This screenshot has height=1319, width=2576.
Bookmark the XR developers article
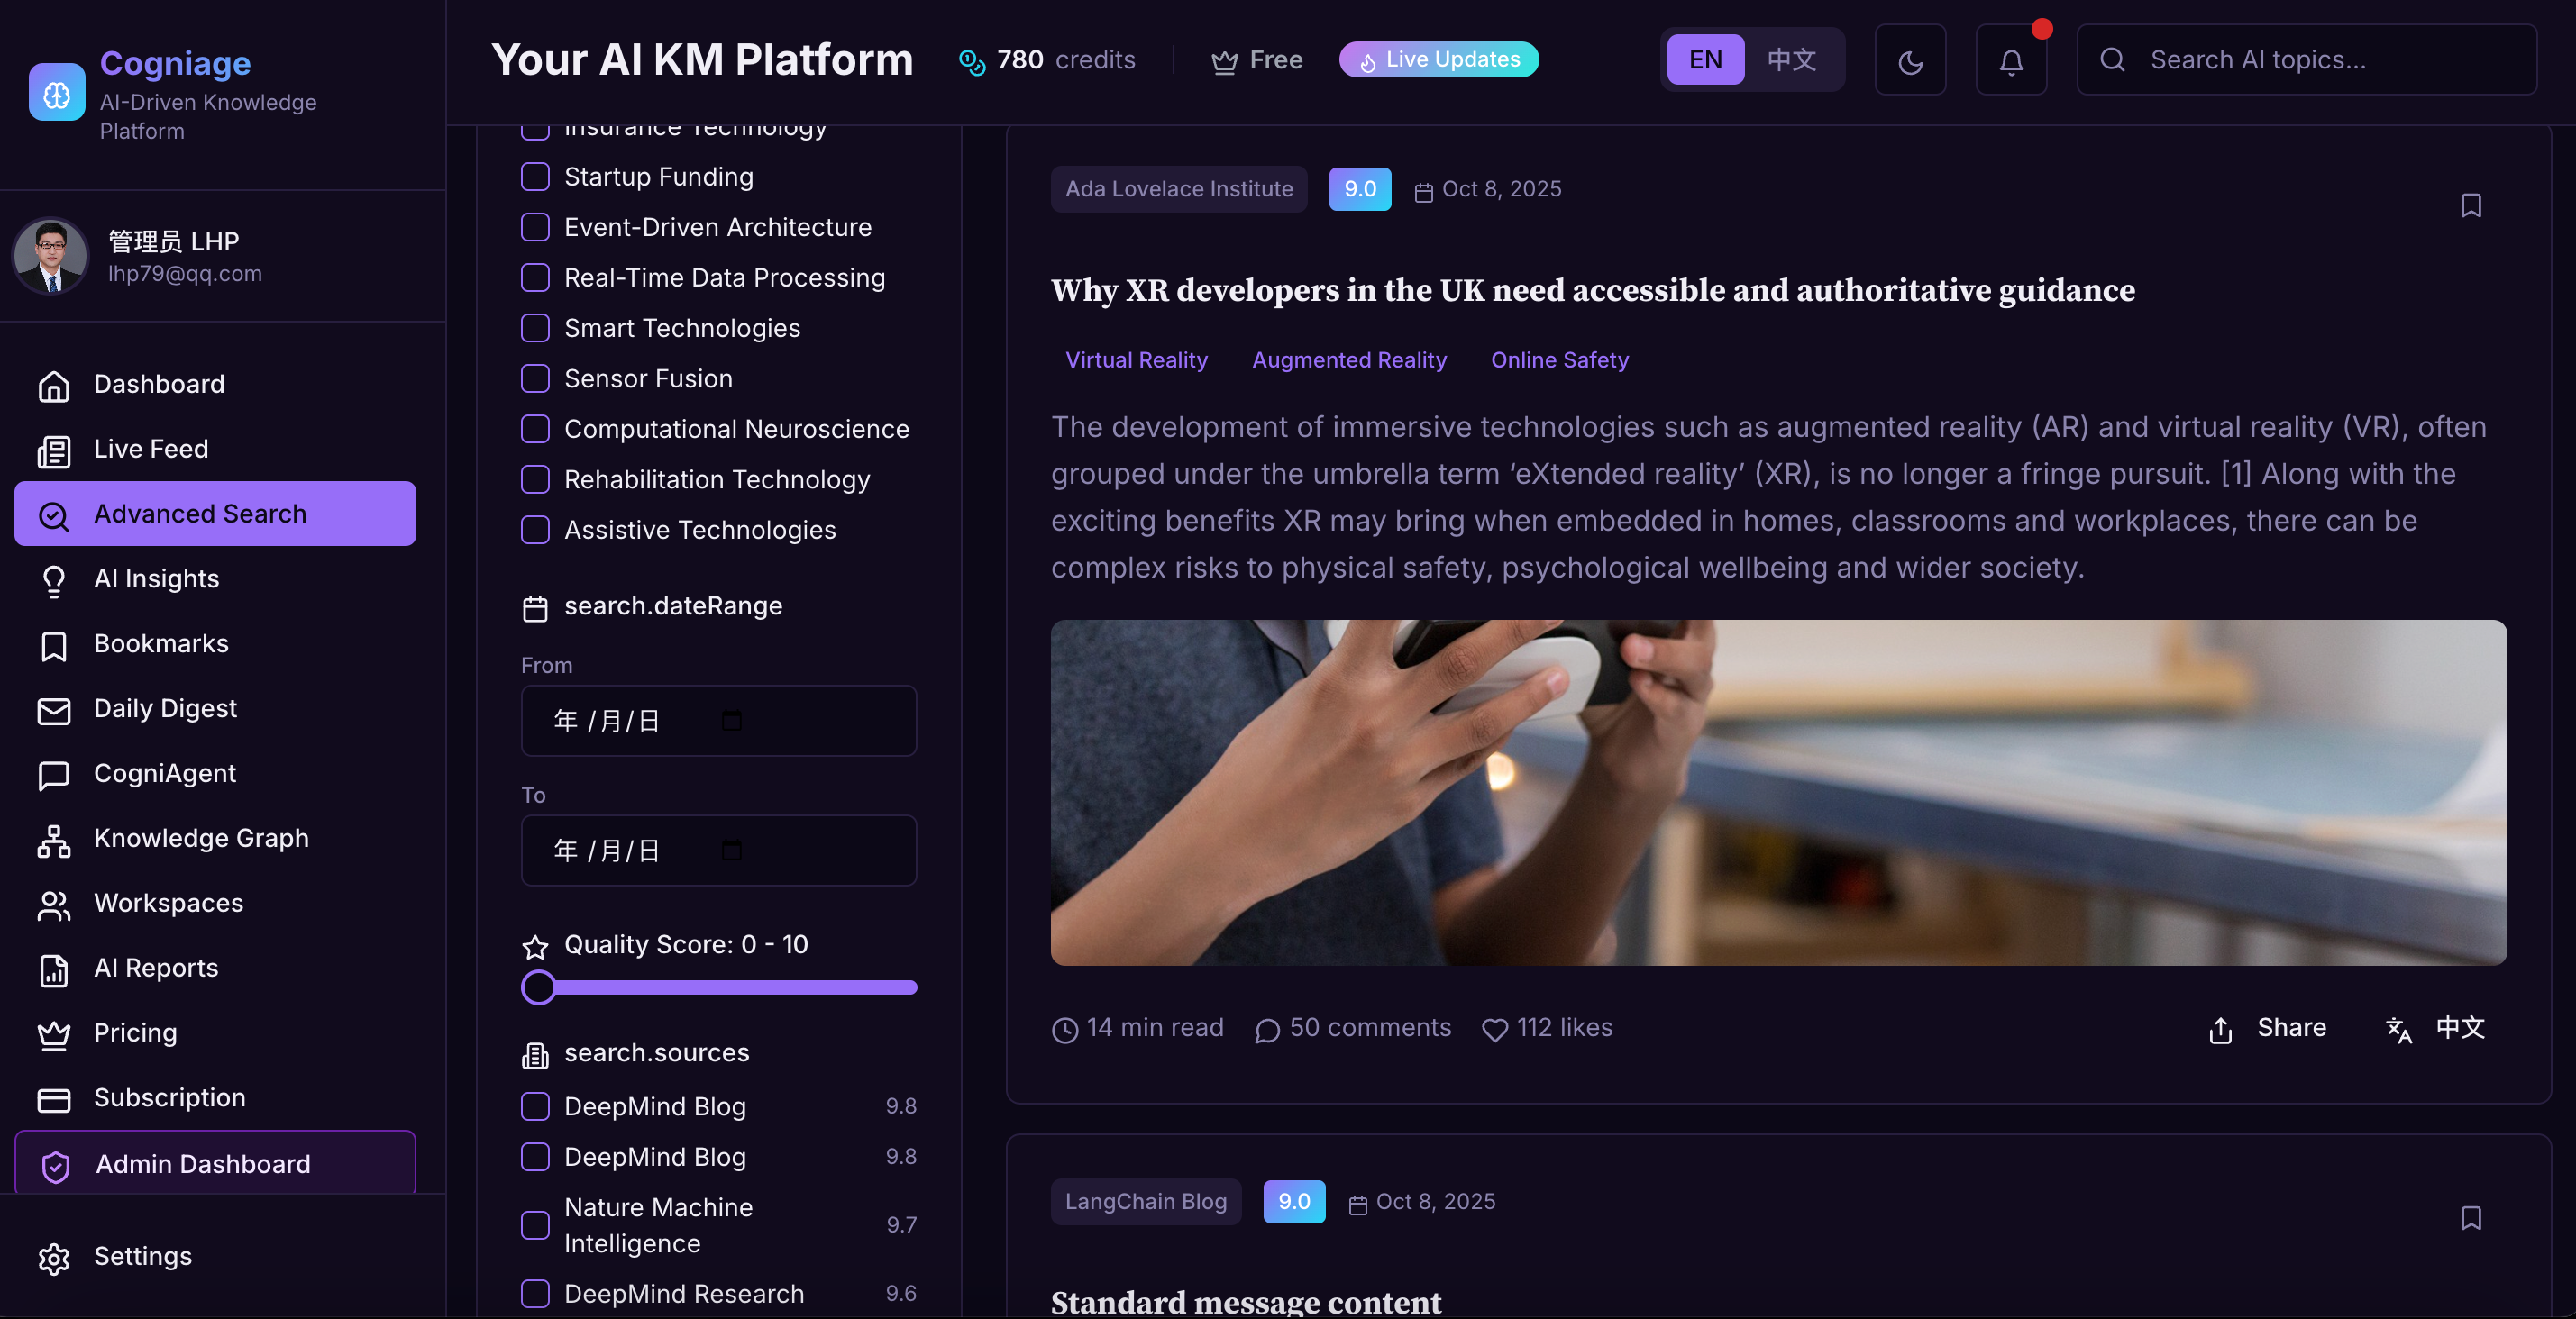(2470, 205)
